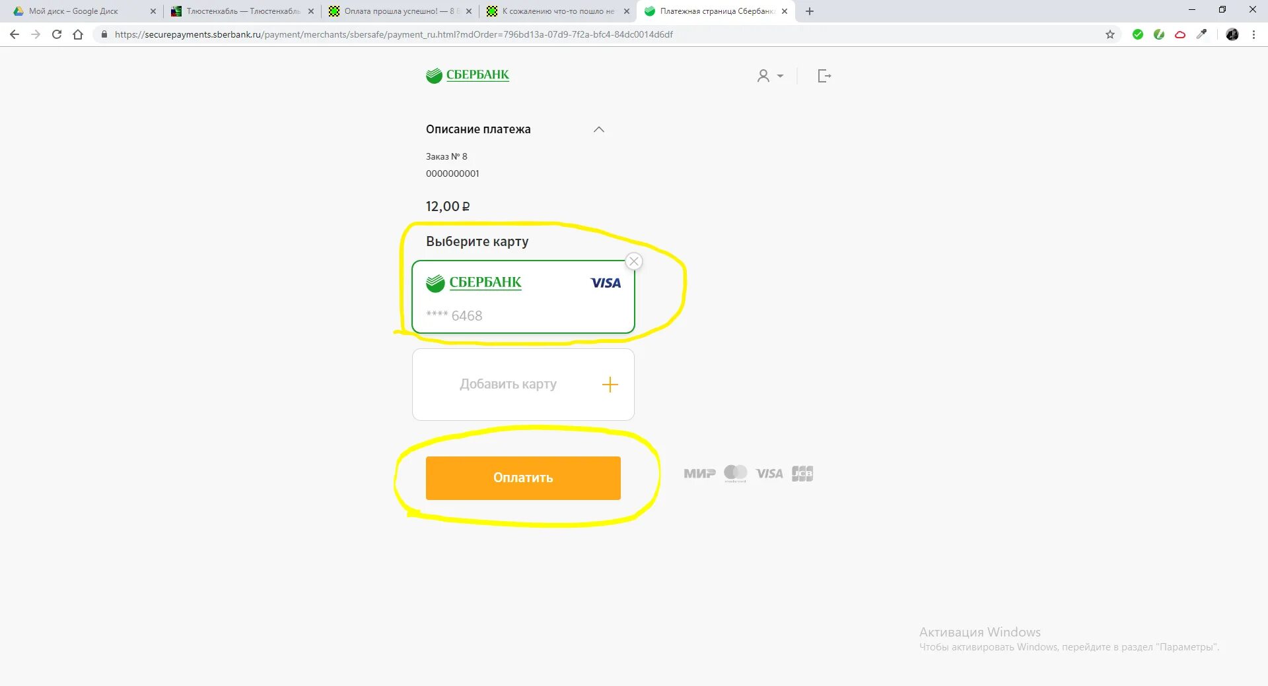Screen dimensions: 1268x686
Task: Switch to Оплата прошла успешно tab
Action: pyautogui.click(x=400, y=11)
